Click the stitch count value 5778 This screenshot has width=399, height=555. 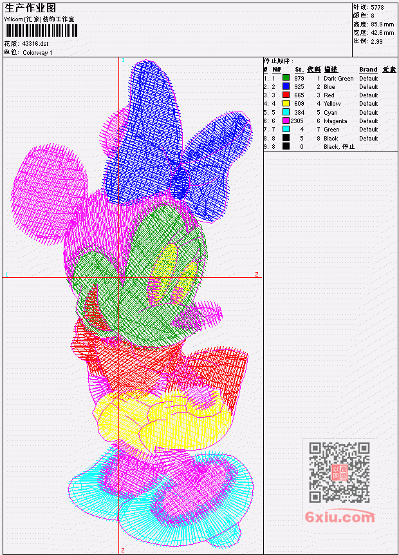378,7
